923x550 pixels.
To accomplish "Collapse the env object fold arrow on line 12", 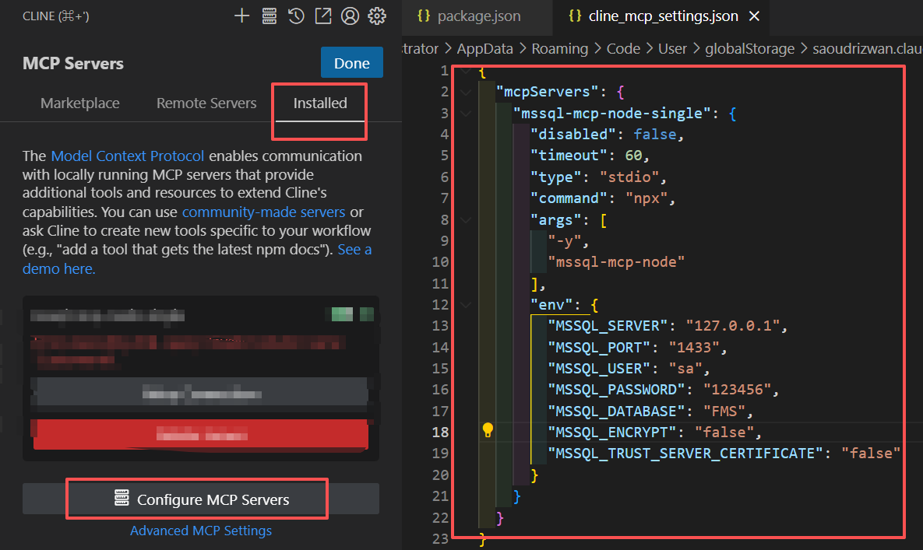I will (x=466, y=305).
